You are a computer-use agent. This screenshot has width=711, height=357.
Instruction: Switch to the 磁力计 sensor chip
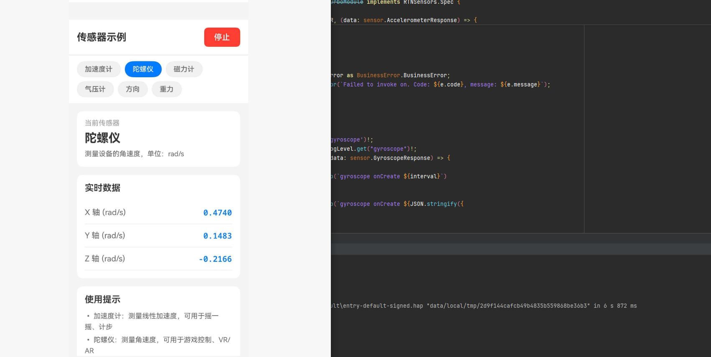click(x=184, y=69)
